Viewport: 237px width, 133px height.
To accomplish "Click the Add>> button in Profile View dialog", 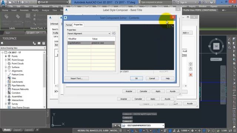I will 186,33.
